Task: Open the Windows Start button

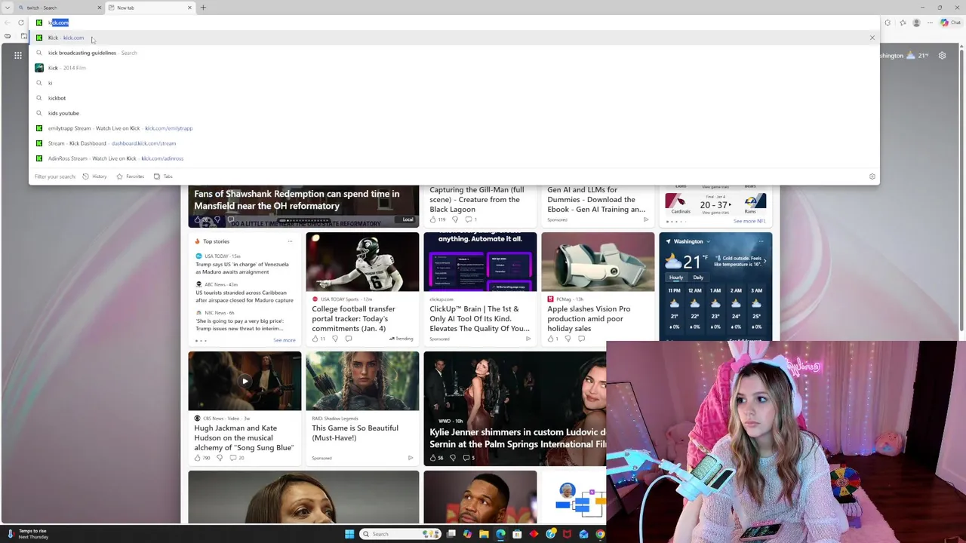Action: pyautogui.click(x=349, y=534)
